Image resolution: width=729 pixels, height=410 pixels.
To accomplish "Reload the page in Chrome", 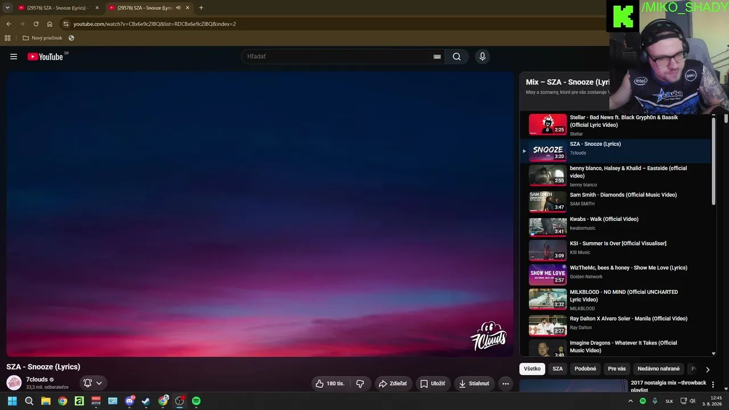I will coord(36,24).
